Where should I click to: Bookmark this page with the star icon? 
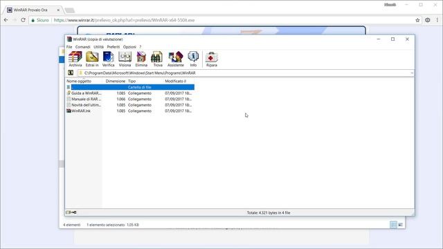pos(417,20)
